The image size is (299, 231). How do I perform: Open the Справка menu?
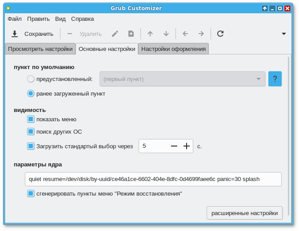click(x=82, y=19)
